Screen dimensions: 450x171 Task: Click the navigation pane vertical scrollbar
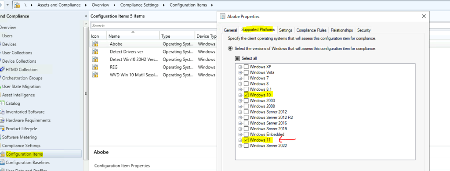point(86,93)
